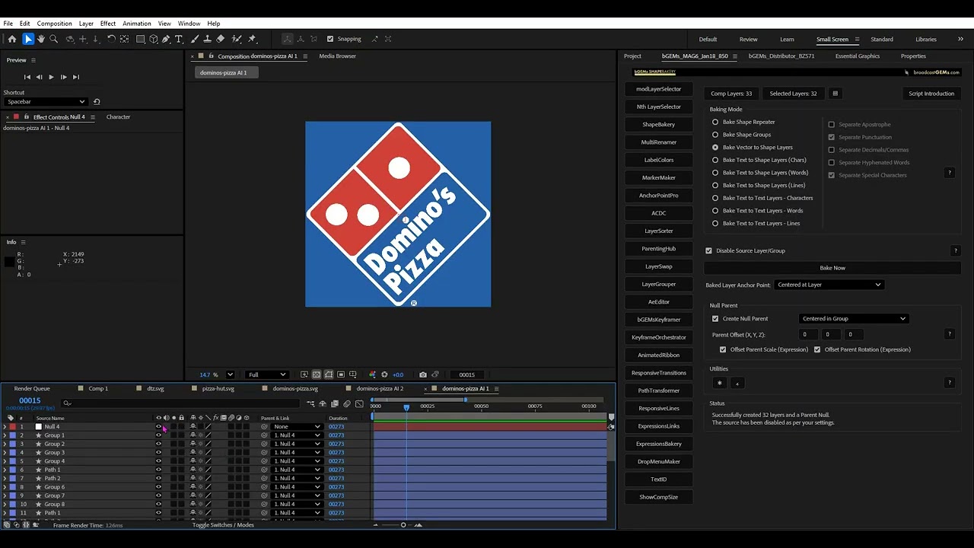Open the composition mini-flowchart icon

tap(310, 403)
